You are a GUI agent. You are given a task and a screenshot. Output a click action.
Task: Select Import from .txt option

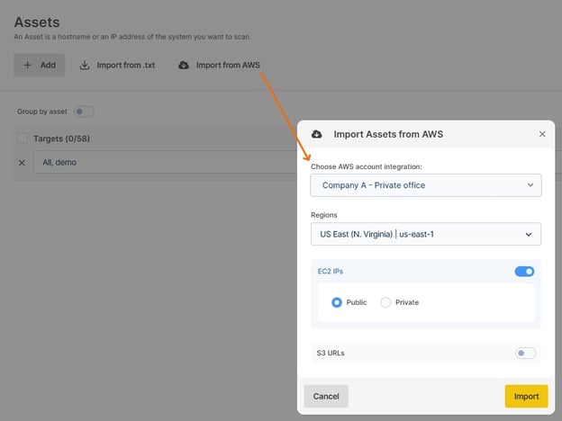pos(126,65)
